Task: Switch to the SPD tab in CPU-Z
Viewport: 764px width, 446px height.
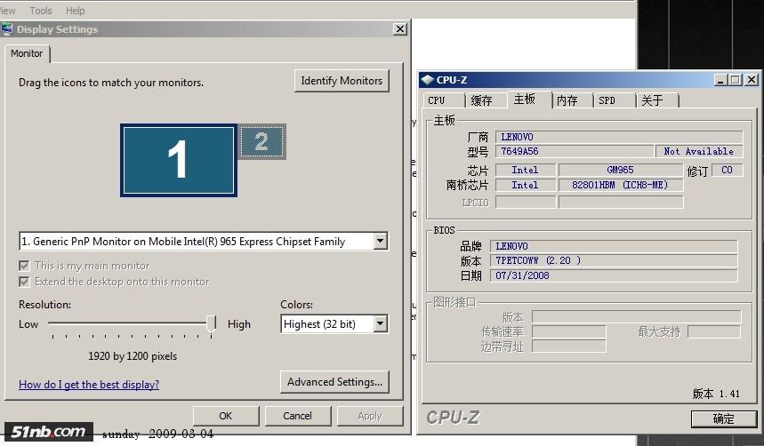Action: click(607, 100)
